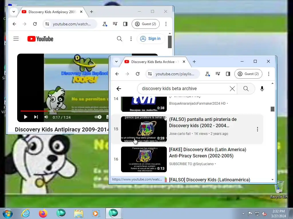Open channel Jose carlo fail

[x=180, y=134]
